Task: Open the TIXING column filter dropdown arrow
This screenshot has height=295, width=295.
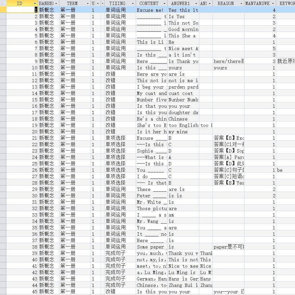Action: pos(133,4)
